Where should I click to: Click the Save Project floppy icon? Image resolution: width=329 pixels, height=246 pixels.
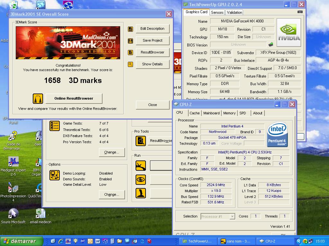click(x=130, y=41)
